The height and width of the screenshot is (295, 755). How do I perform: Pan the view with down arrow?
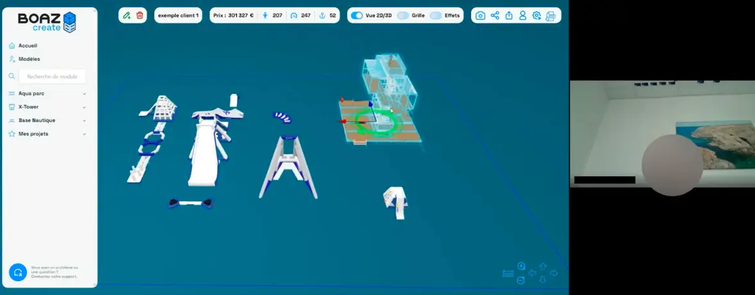pos(542,280)
